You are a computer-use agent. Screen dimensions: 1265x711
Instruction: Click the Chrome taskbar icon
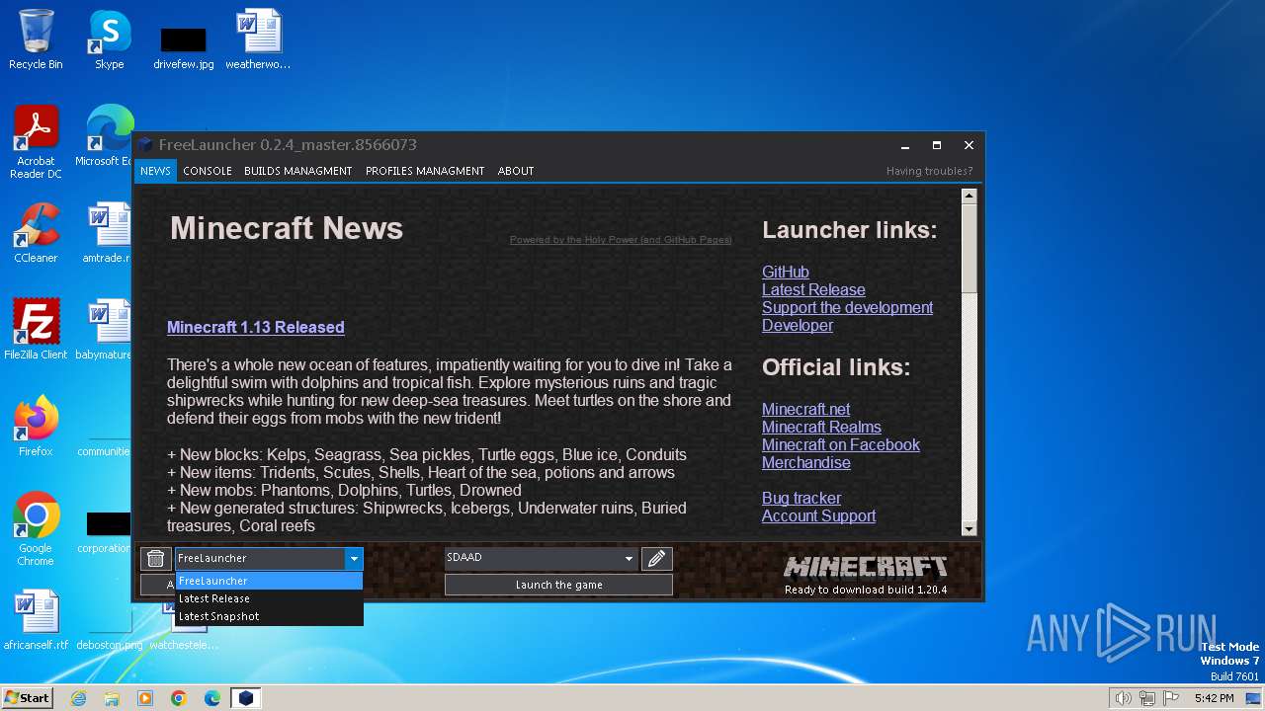[x=179, y=698]
